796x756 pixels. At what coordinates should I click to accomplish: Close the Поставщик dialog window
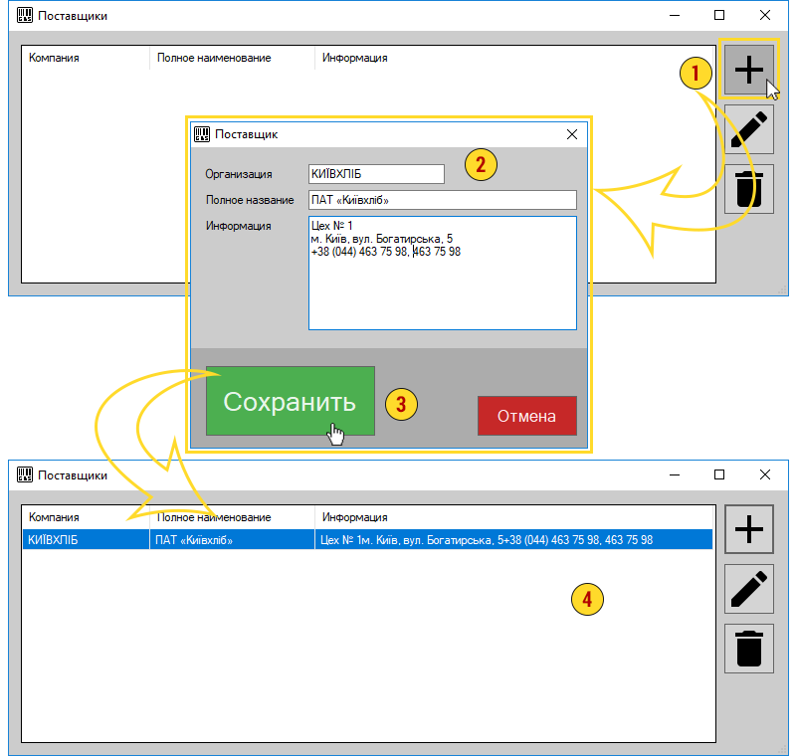[x=572, y=134]
